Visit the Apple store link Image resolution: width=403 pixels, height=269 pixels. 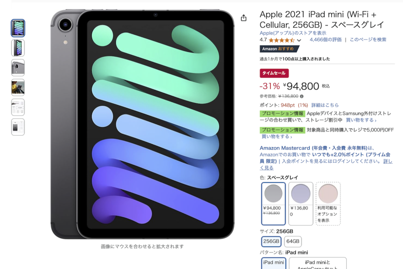tap(293, 33)
